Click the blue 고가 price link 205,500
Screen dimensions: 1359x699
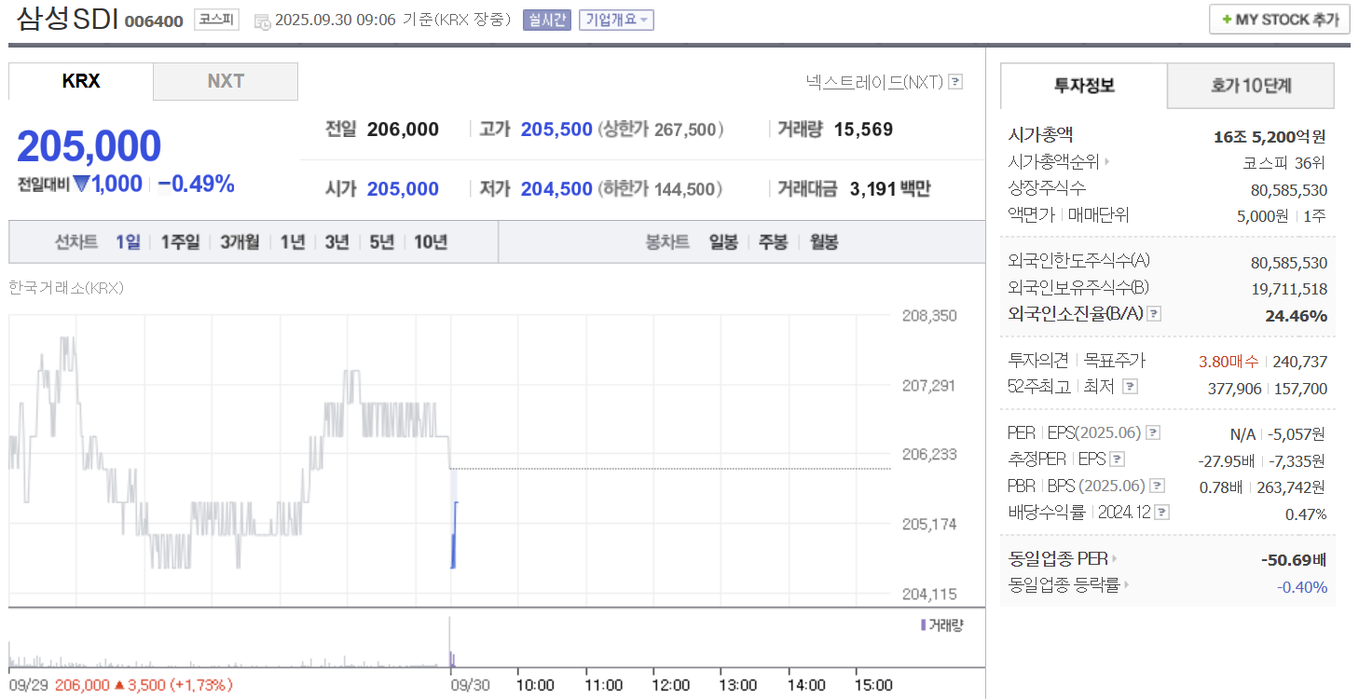(557, 129)
